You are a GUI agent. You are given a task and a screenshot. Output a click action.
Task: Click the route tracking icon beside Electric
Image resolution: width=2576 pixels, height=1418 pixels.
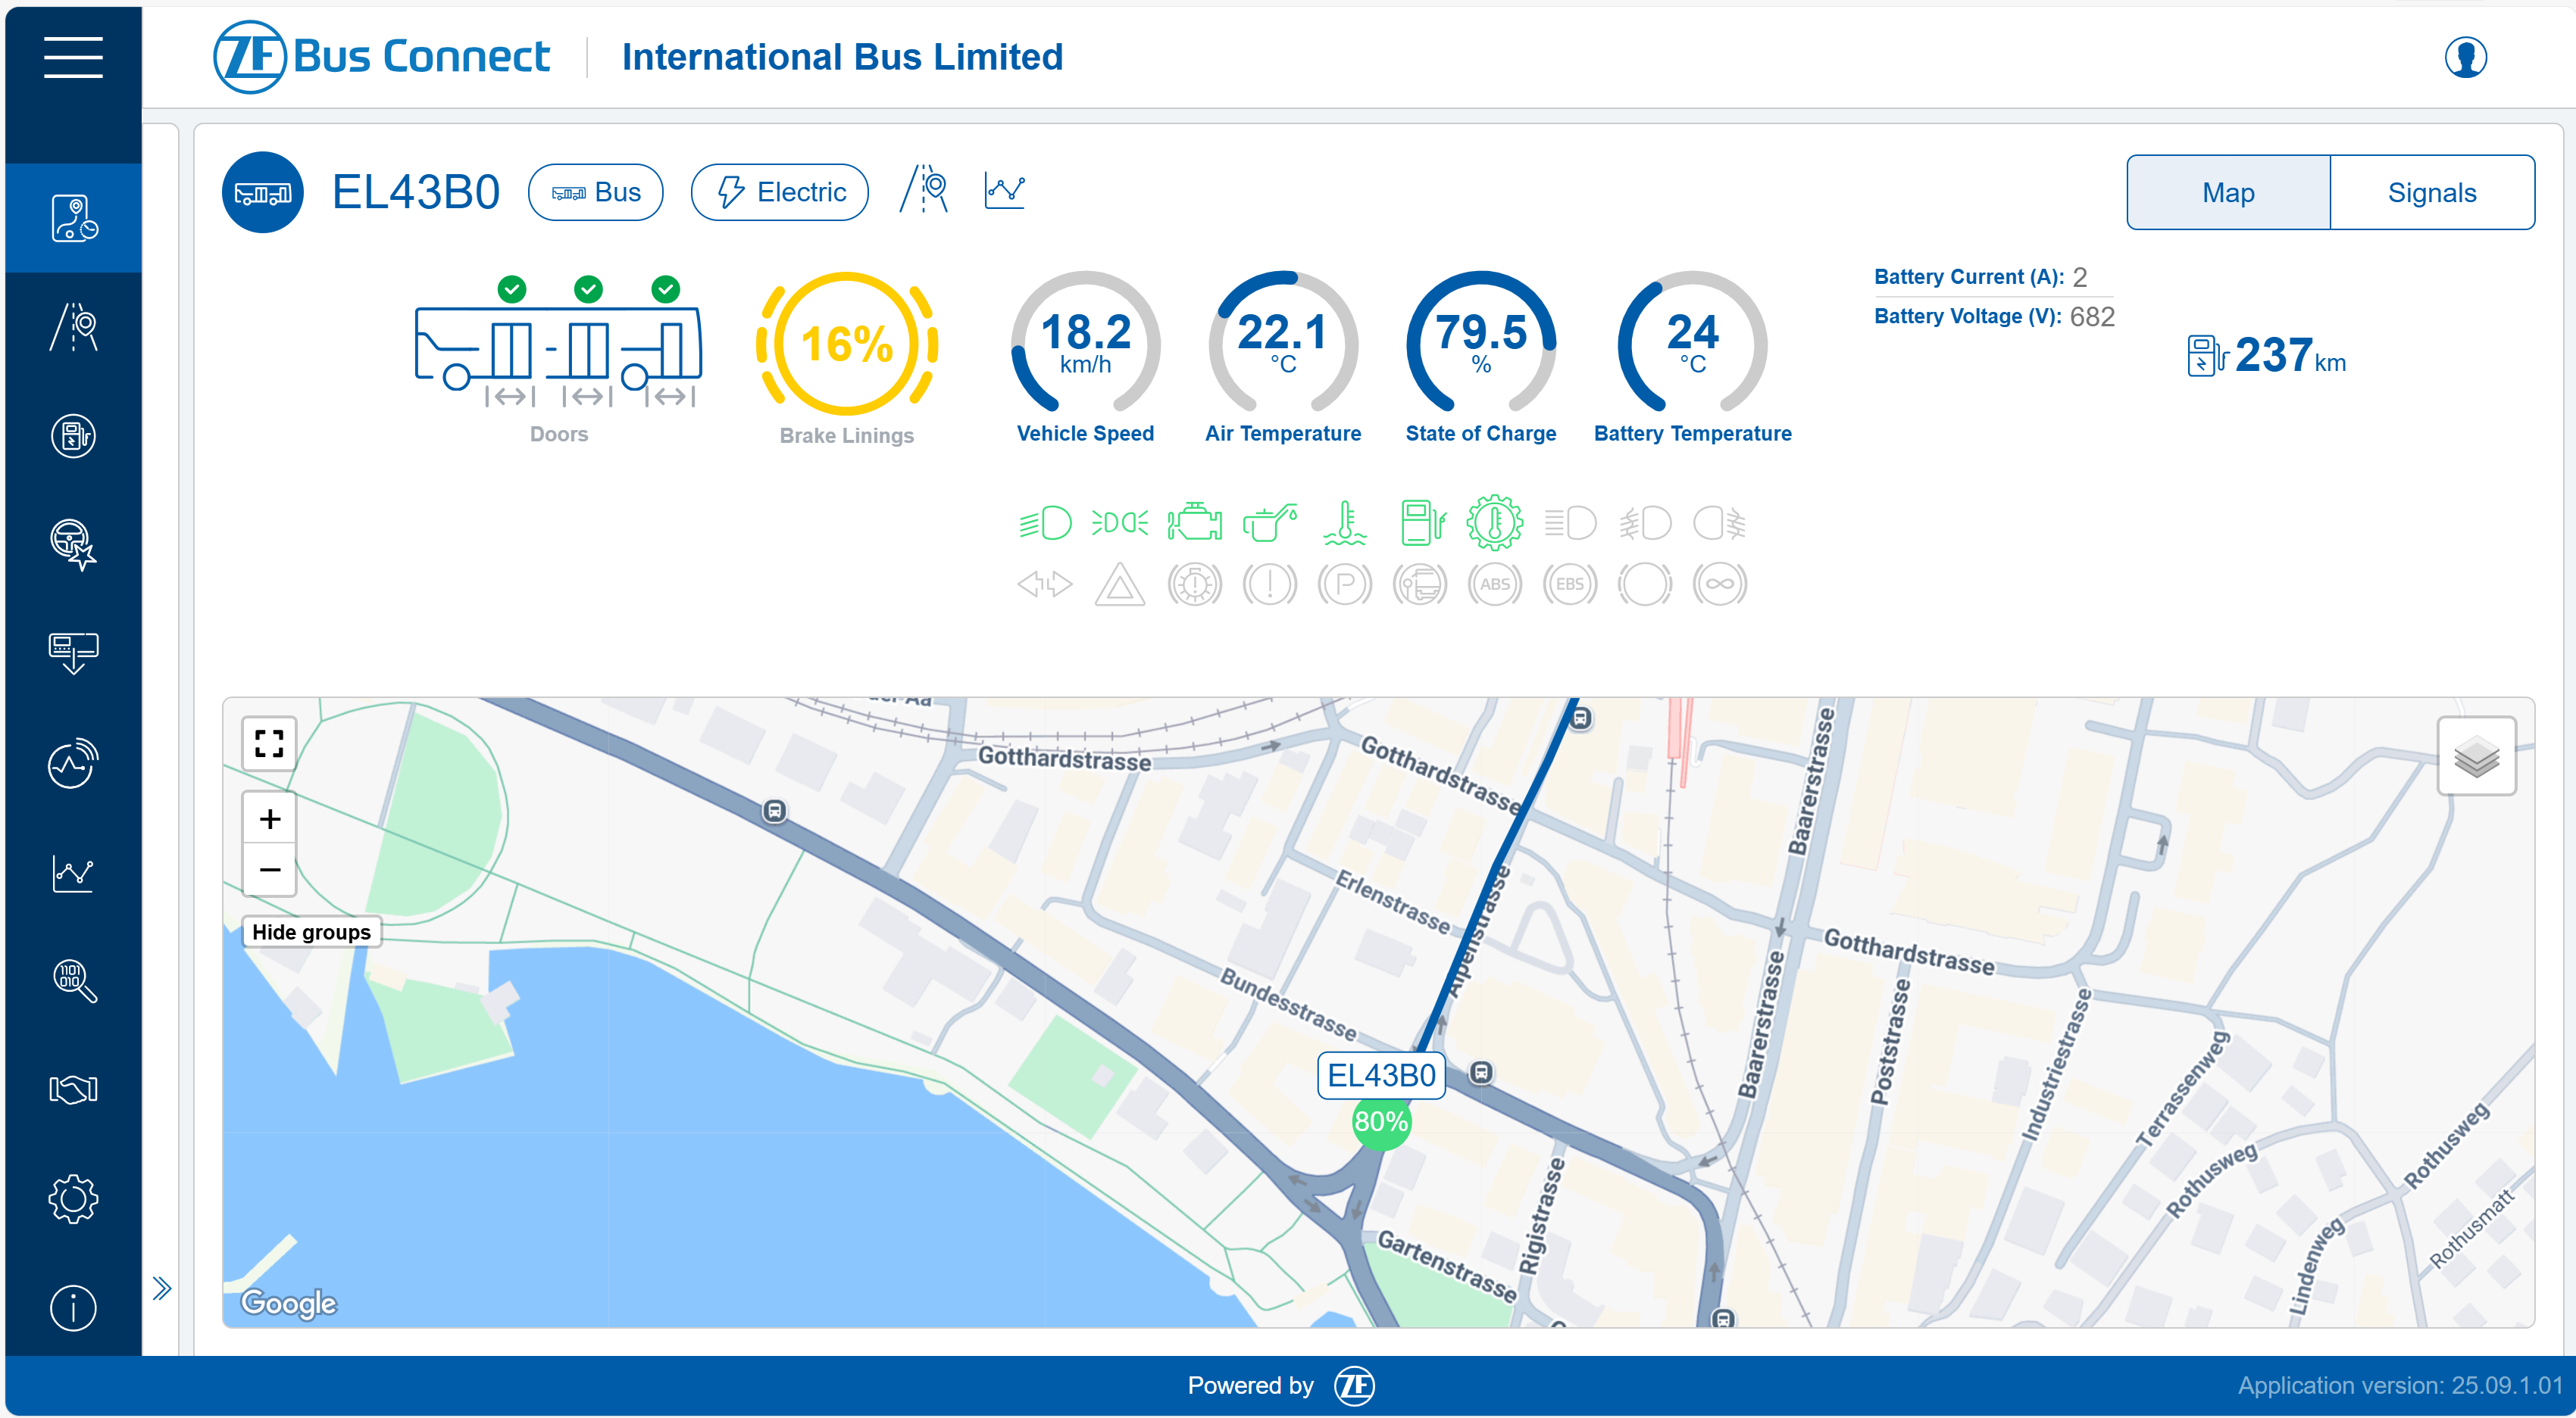[x=925, y=190]
